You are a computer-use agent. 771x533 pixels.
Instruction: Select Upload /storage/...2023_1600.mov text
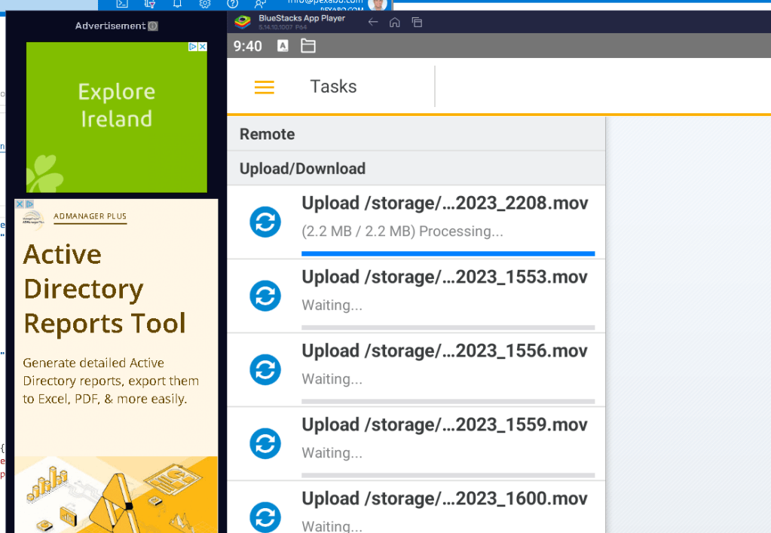tap(445, 498)
